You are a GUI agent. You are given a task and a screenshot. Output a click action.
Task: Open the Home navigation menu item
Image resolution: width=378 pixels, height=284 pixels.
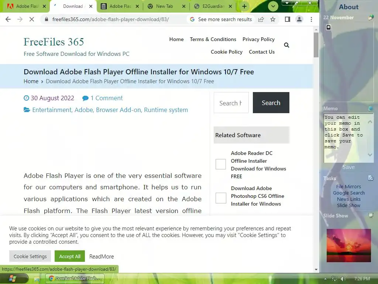176,39
